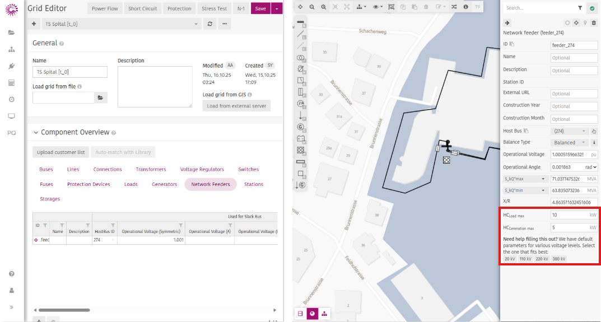Open the Generators tab
601x322 pixels.
click(x=164, y=184)
